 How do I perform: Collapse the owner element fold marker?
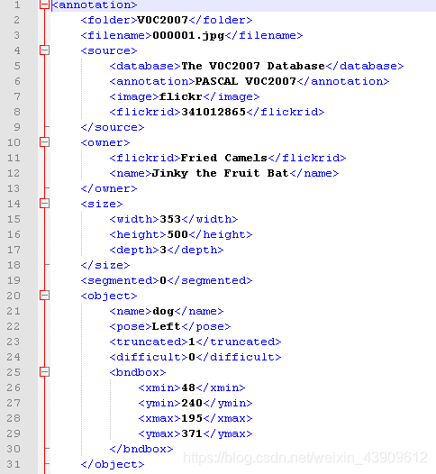click(x=44, y=142)
